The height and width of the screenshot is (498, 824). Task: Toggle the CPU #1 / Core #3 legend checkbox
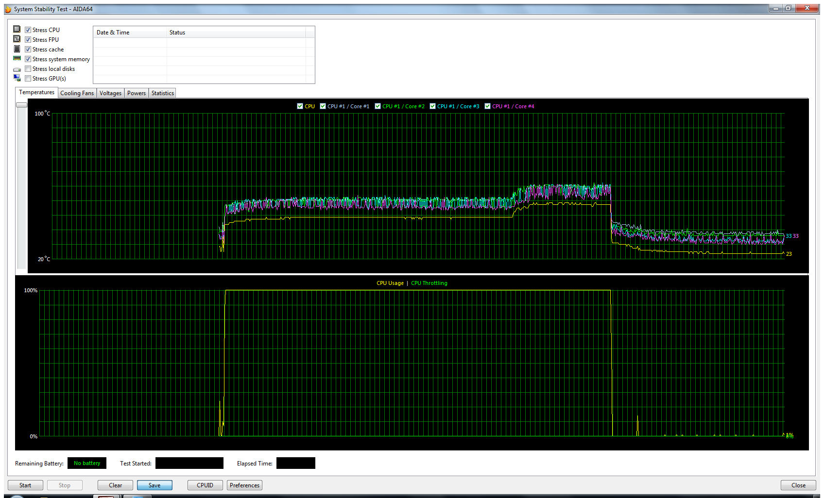[x=432, y=106]
